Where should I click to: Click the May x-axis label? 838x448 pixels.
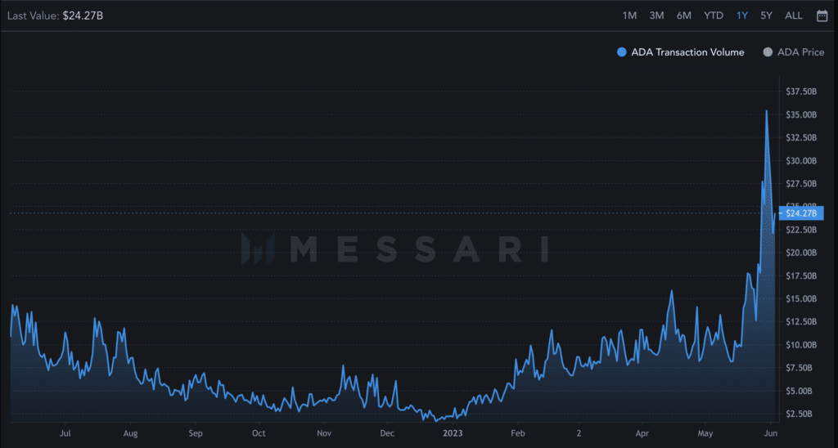coord(705,433)
